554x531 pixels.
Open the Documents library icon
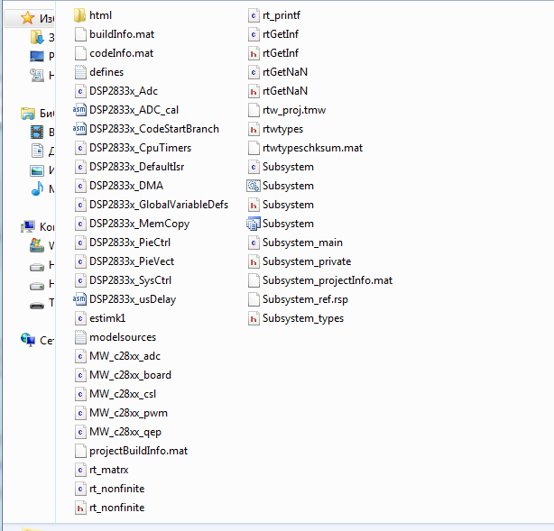click(x=37, y=151)
